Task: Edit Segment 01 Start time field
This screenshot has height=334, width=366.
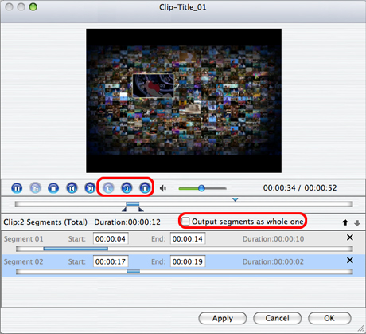Action: (x=111, y=238)
